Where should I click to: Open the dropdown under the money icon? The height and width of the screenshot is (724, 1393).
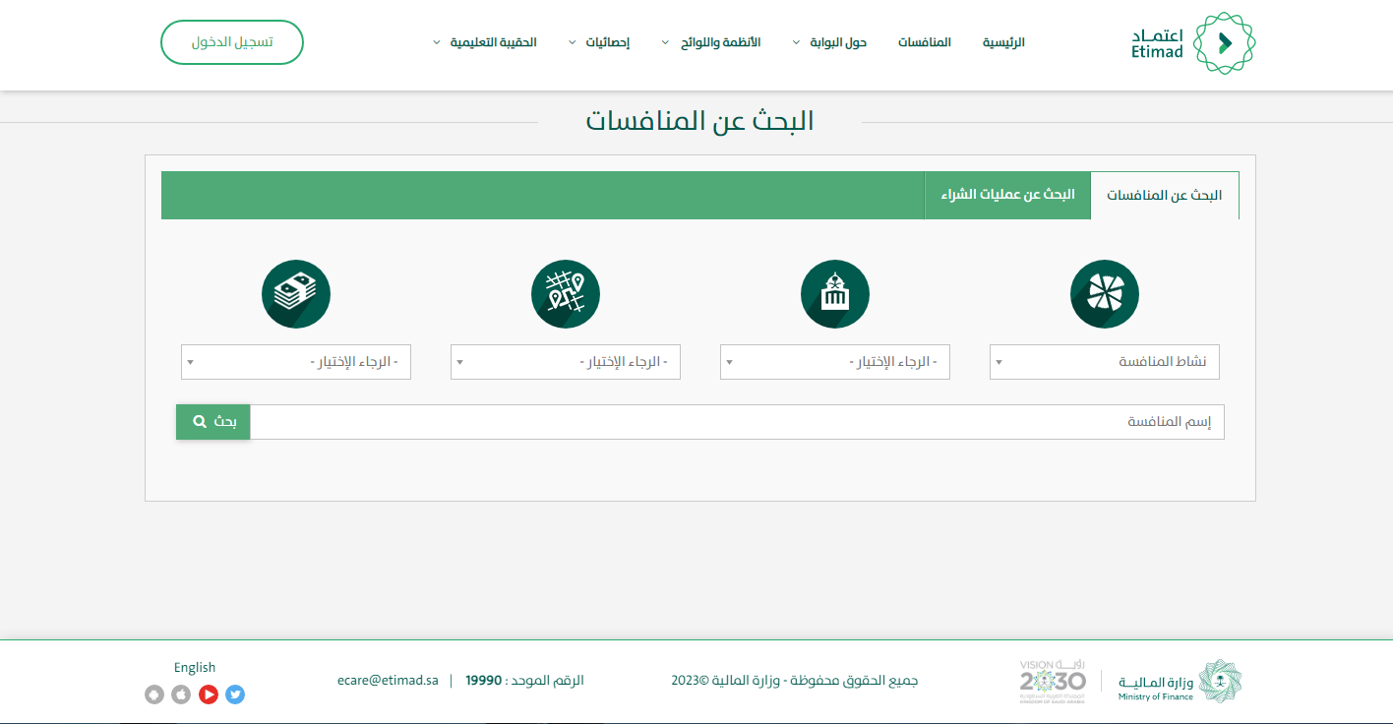coord(296,362)
